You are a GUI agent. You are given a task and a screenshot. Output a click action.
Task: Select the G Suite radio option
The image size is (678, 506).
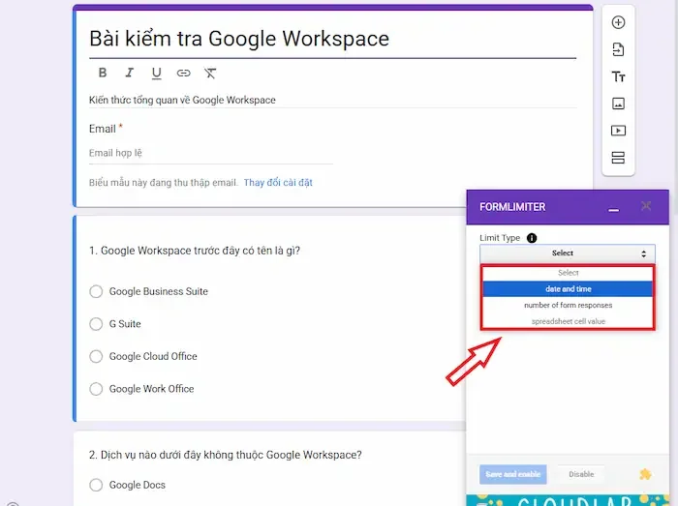coord(96,324)
